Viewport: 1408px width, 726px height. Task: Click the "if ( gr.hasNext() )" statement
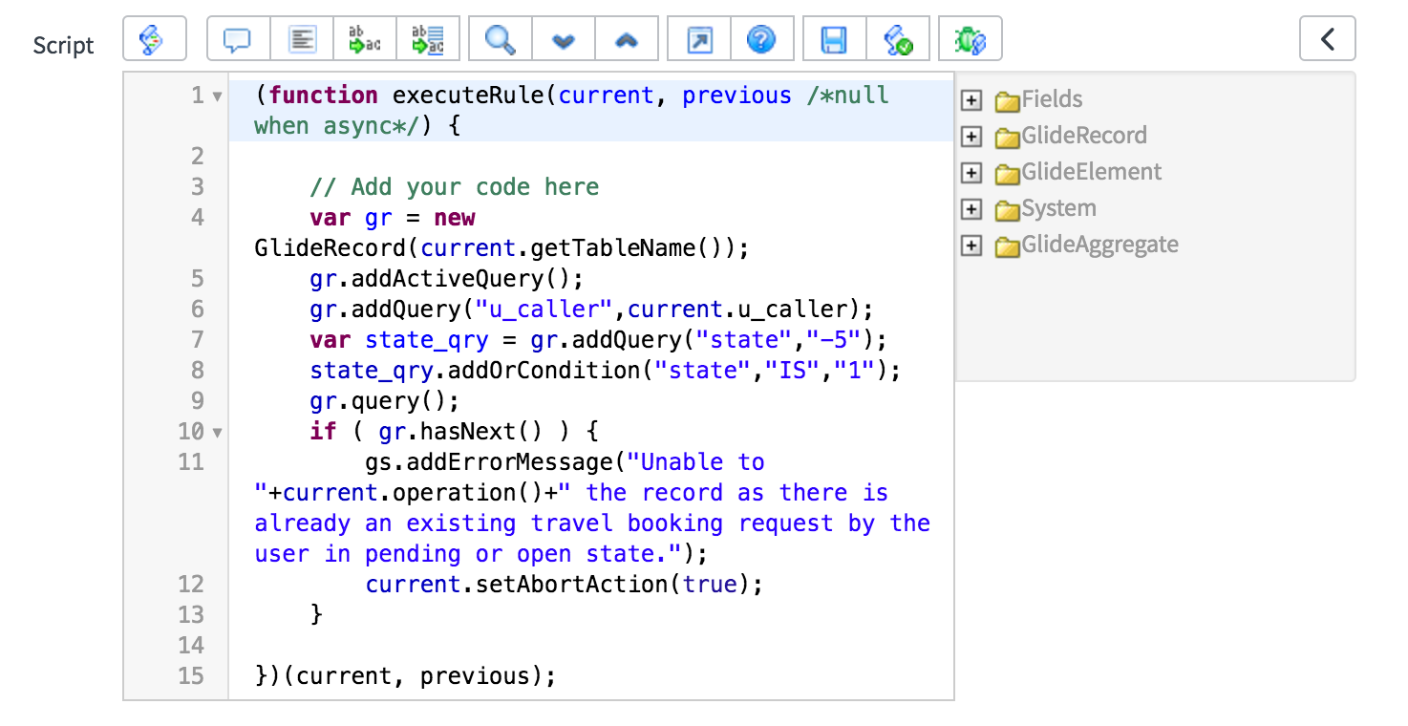454,432
